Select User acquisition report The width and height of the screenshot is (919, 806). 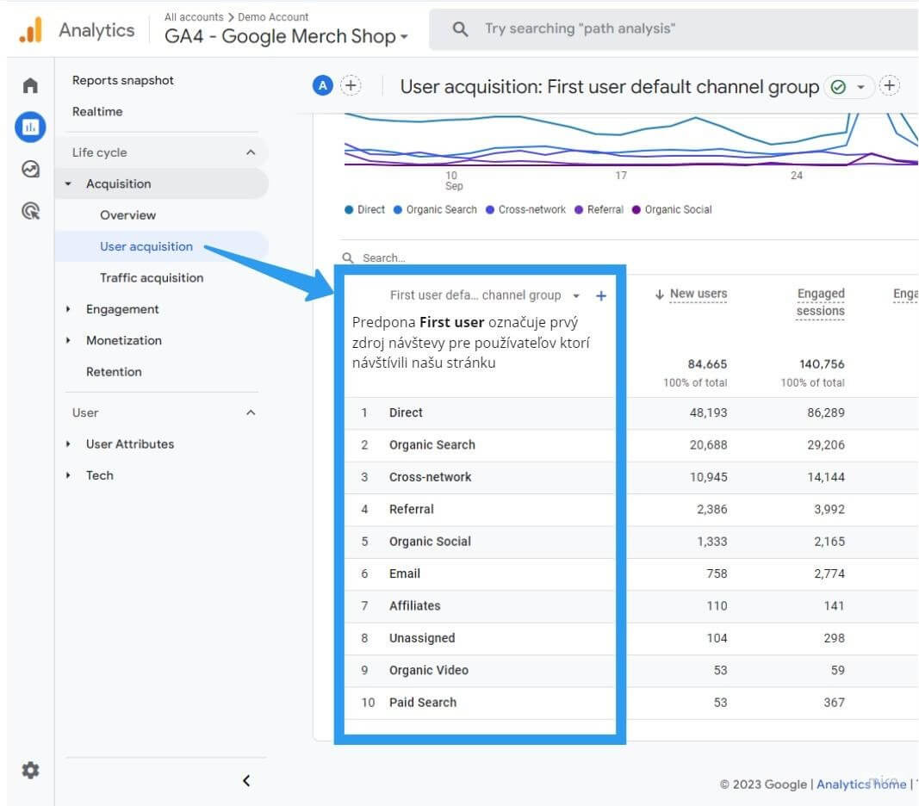[146, 246]
